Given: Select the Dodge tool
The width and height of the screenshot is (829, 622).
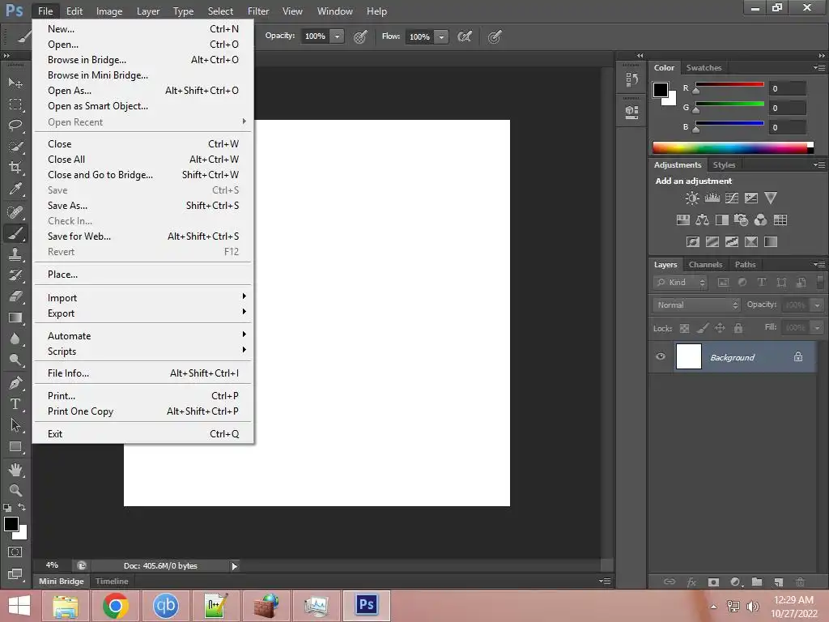Looking at the screenshot, I should click(x=15, y=360).
